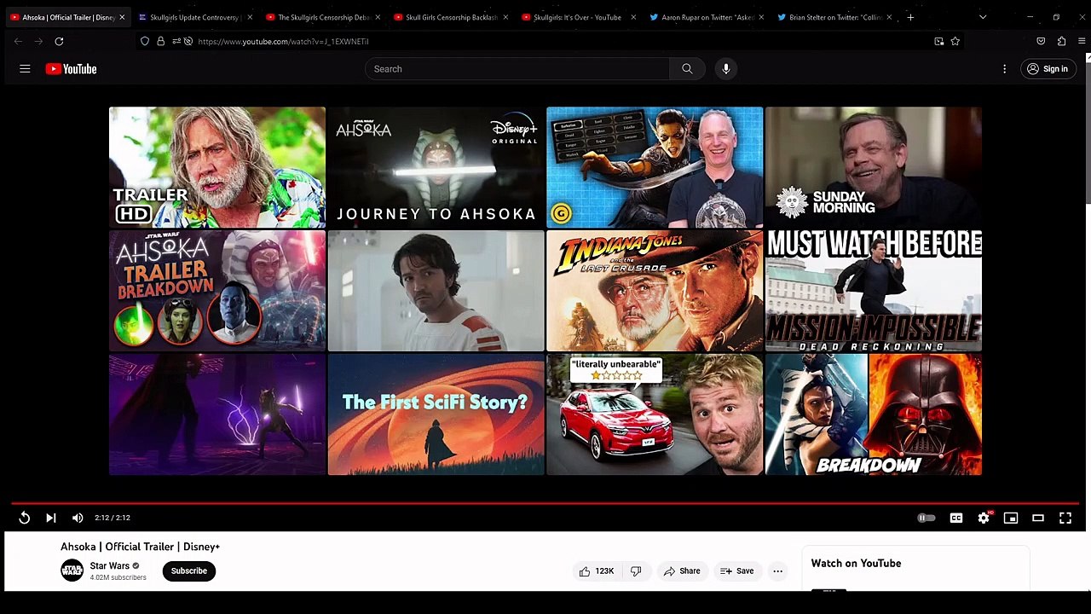The image size is (1091, 614).
Task: Bookmark this page with the star icon
Action: (955, 41)
